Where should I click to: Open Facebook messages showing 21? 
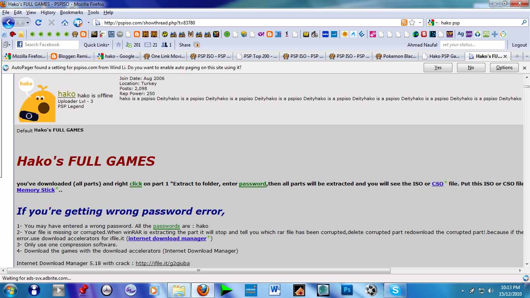click(151, 45)
